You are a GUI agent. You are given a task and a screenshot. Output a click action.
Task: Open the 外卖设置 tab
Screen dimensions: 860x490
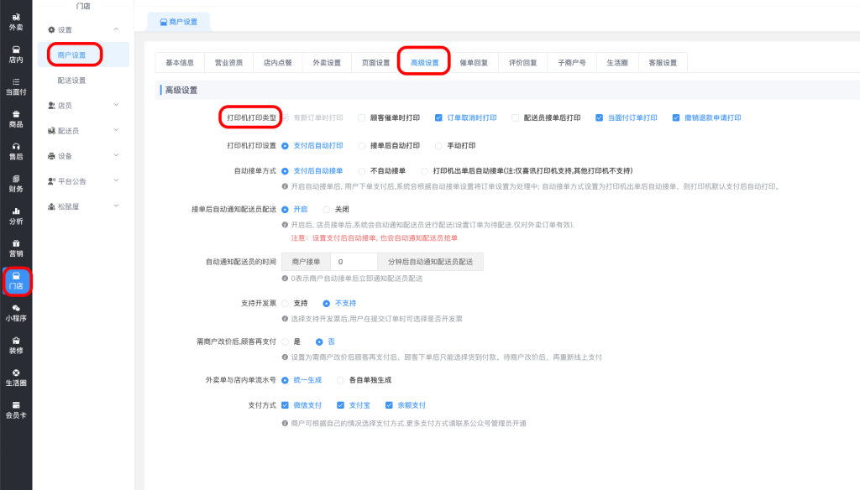tap(327, 62)
